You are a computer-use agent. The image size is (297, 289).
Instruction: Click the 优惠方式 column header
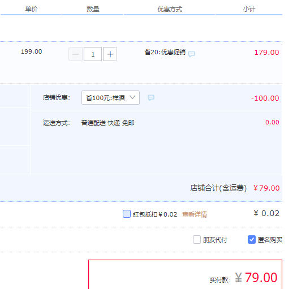coord(170,9)
